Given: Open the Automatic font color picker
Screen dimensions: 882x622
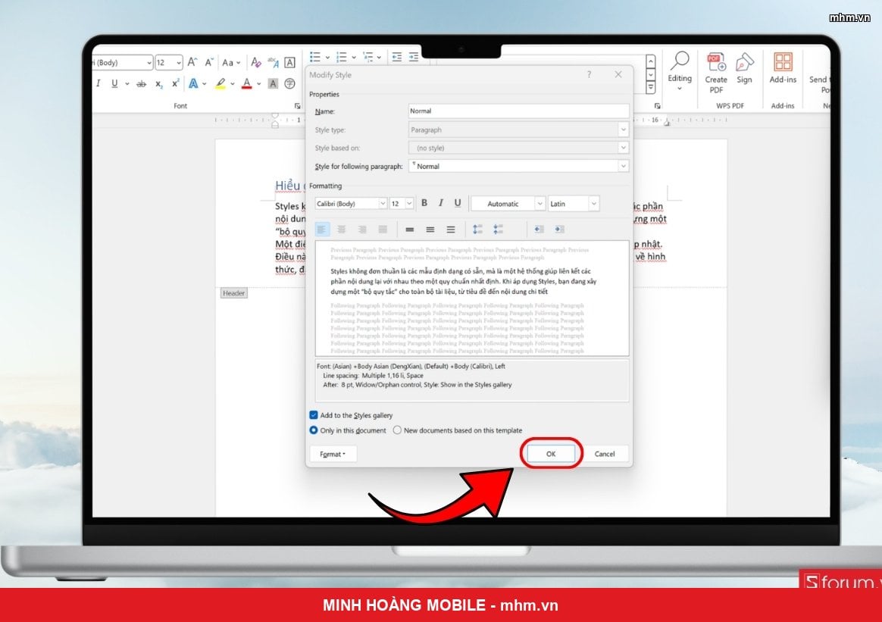Looking at the screenshot, I should 508,204.
